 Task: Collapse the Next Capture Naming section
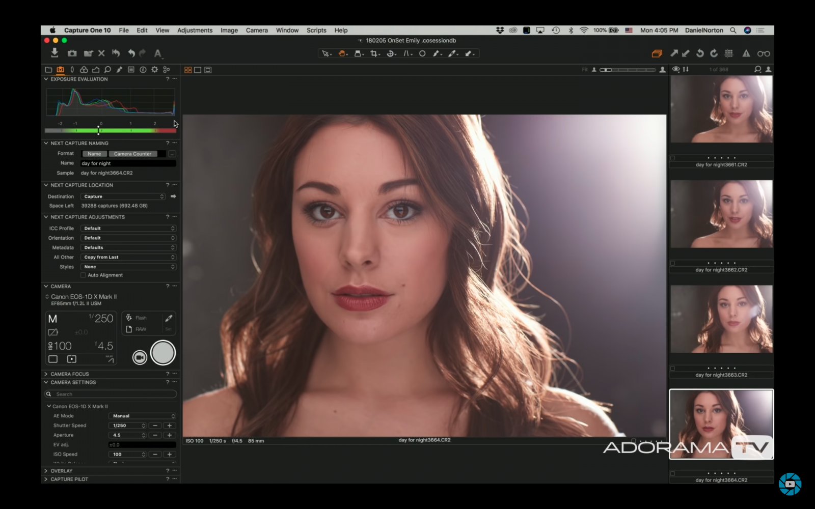(46, 143)
